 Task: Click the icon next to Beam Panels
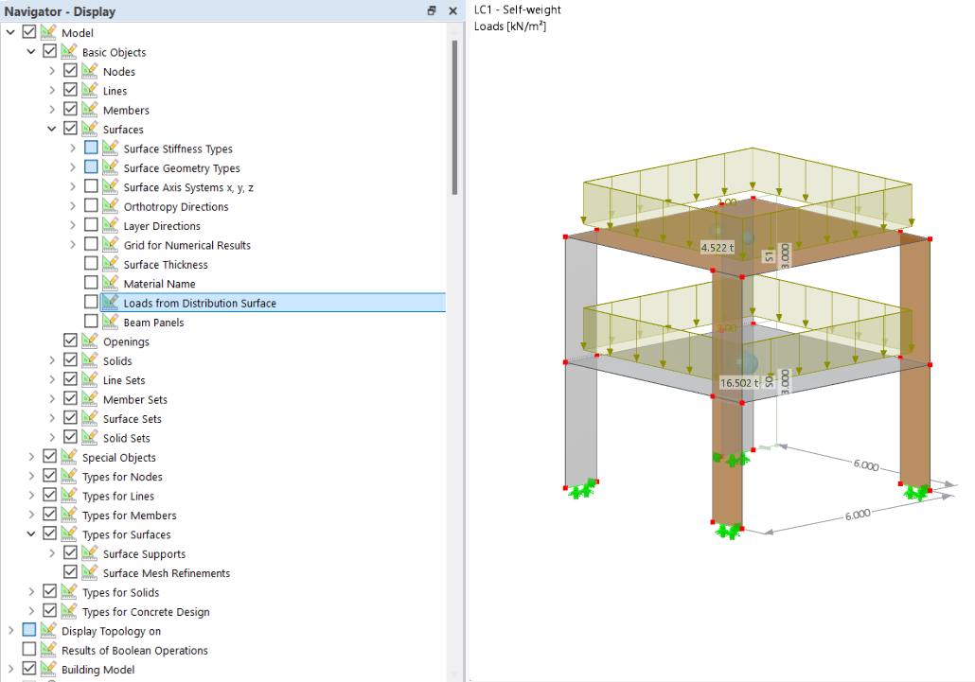pos(110,321)
